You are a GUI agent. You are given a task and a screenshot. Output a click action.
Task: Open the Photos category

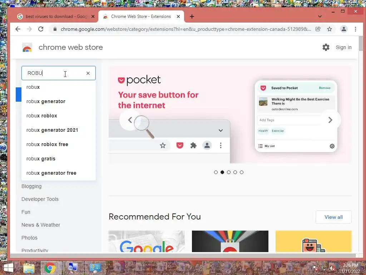[29, 238]
